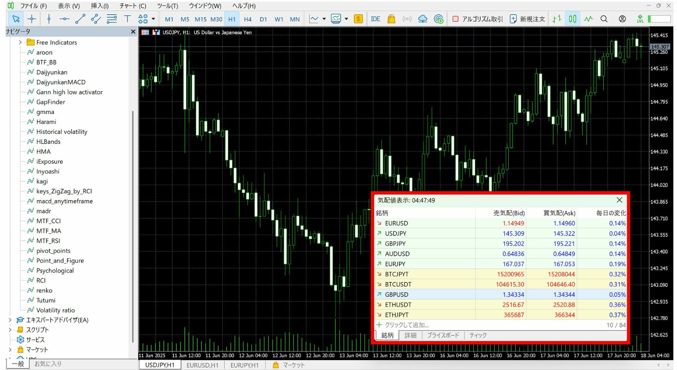677x370 pixels.
Task: Open the VPS cloud hosting icon
Action: [x=422, y=19]
